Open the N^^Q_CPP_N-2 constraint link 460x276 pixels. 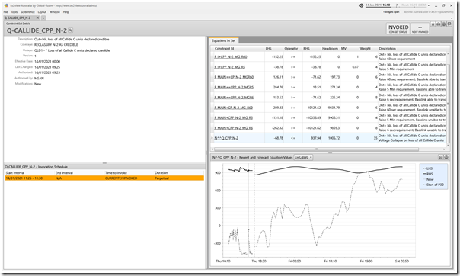point(226,138)
